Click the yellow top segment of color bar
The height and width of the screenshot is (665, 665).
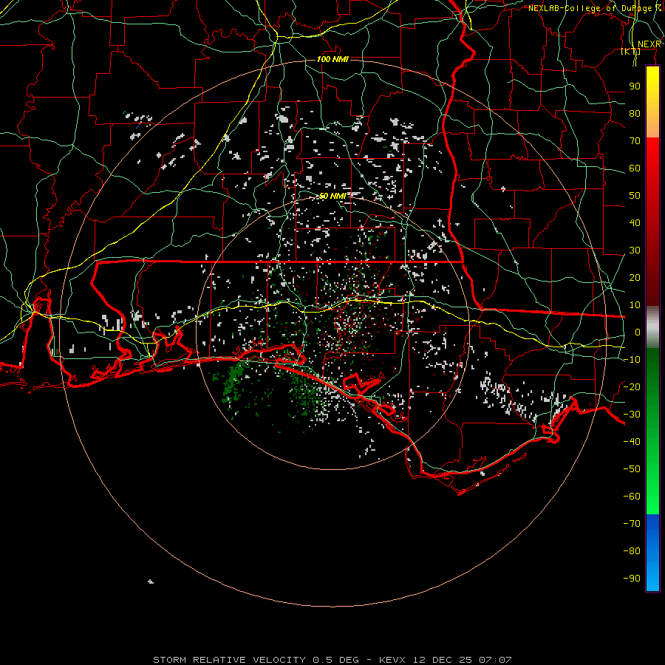click(652, 102)
